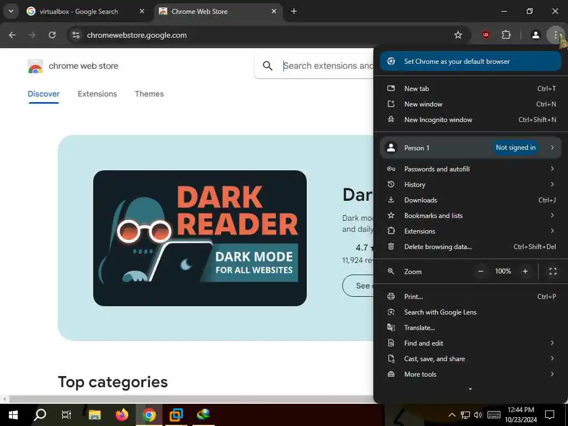Click the chrome web store logo
Viewport: 568px width, 426px height.
pyautogui.click(x=35, y=67)
